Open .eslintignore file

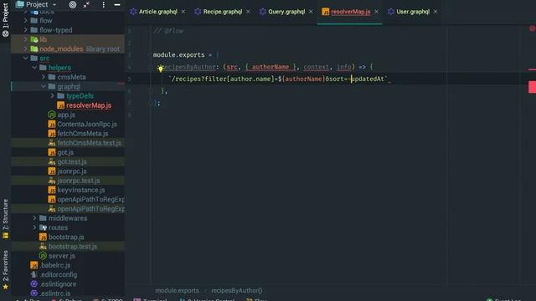click(x=58, y=284)
